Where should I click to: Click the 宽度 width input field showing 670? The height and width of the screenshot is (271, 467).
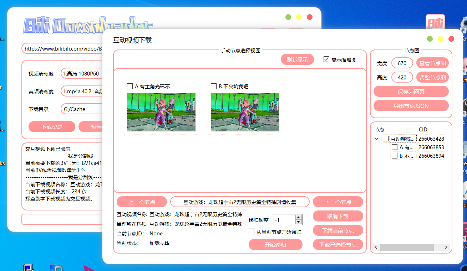(402, 63)
